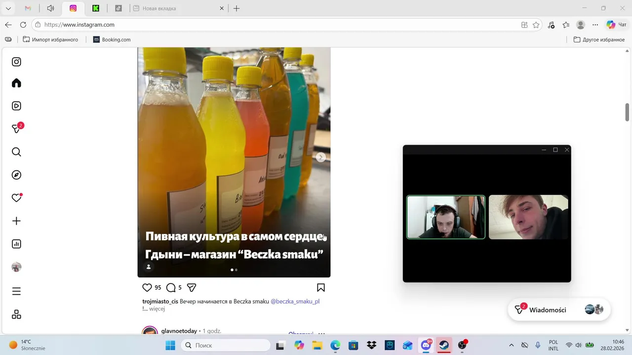Click the left user's video tile in call

(x=446, y=217)
